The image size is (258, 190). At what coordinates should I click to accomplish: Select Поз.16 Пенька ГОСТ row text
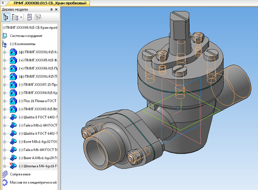point(38,101)
